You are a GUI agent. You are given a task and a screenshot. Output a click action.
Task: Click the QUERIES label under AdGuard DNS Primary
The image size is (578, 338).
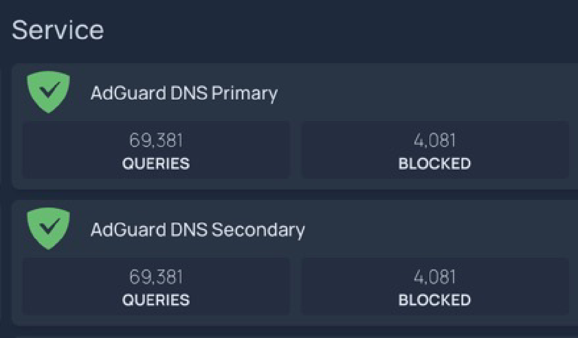(x=156, y=163)
